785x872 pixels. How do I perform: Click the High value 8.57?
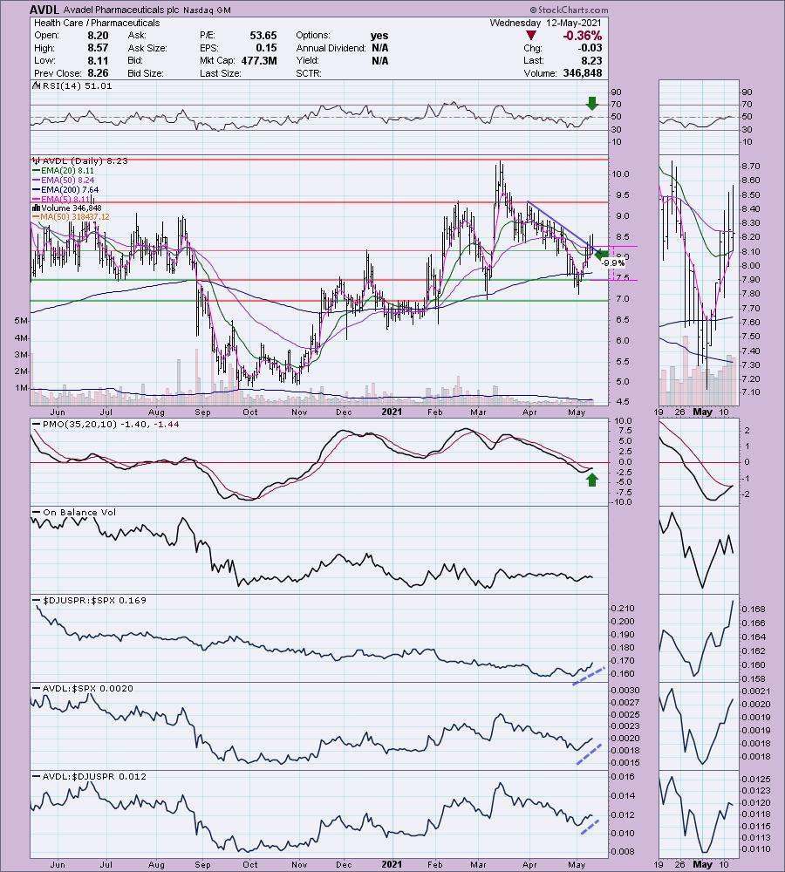[x=98, y=48]
